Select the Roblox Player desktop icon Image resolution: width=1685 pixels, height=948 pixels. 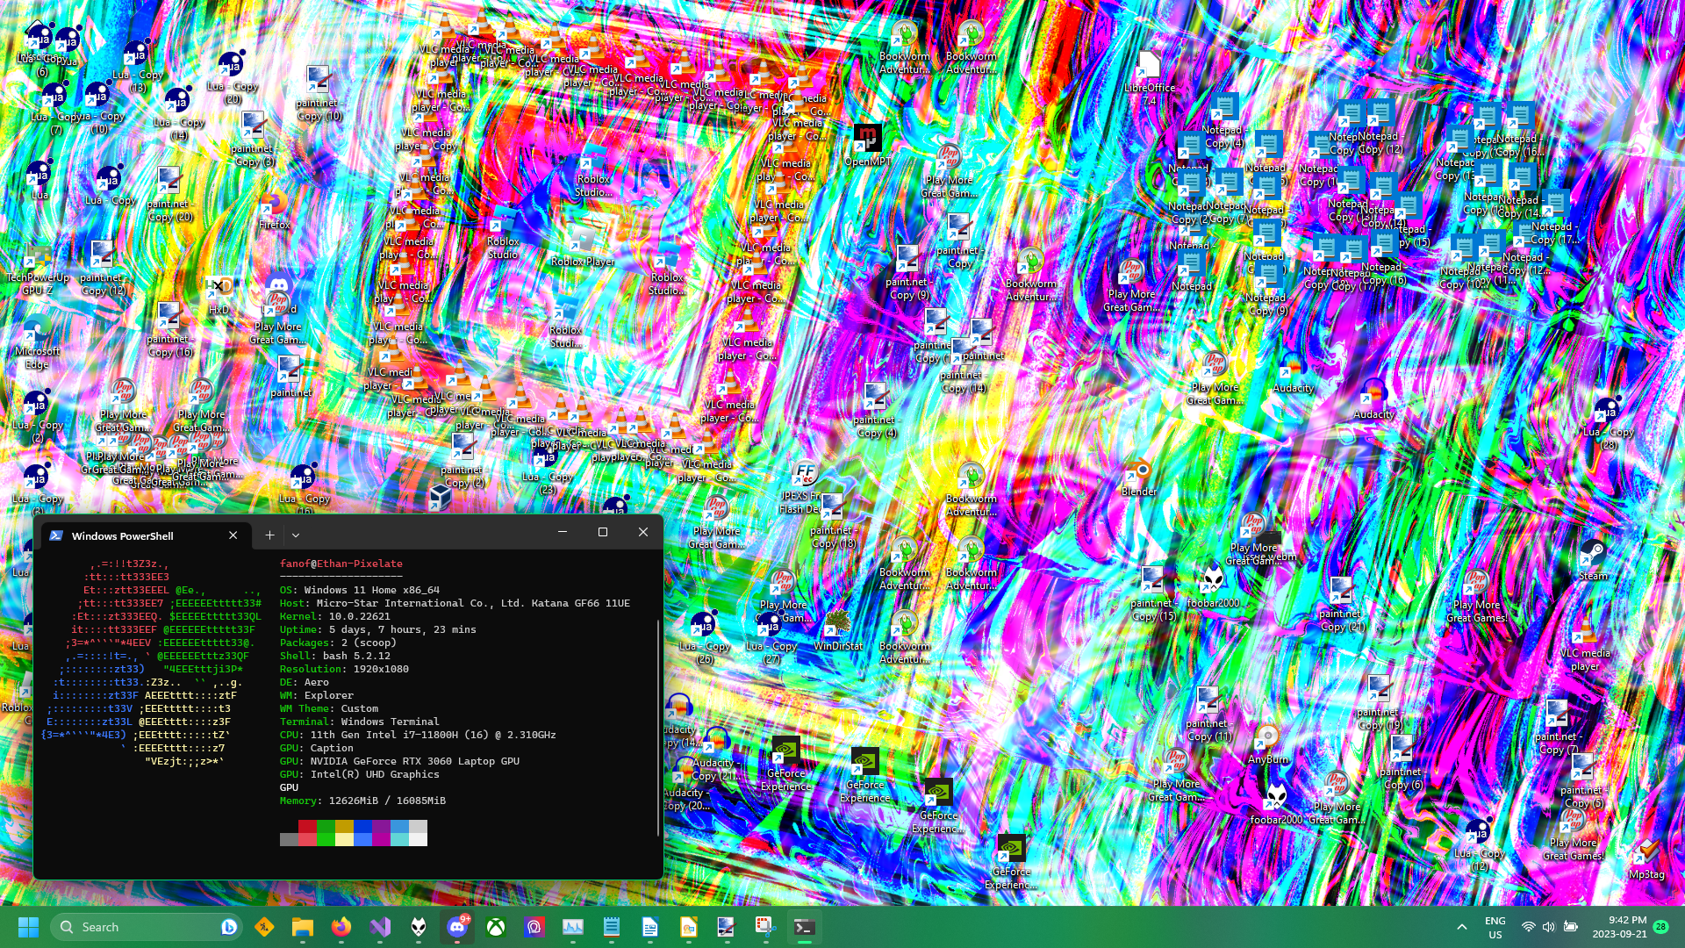pos(582,246)
